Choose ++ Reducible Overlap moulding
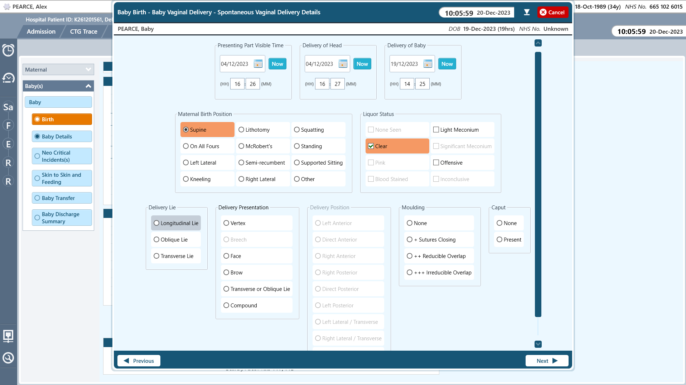 439,256
